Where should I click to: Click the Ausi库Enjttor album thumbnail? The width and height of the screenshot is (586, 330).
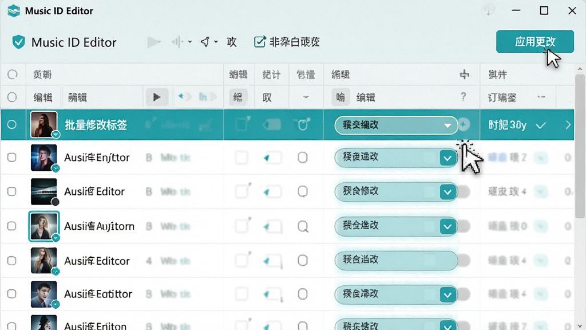tap(43, 158)
